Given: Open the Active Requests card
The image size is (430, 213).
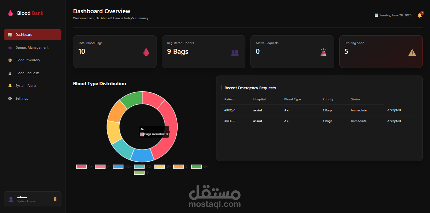Looking at the screenshot, I should coord(292,52).
